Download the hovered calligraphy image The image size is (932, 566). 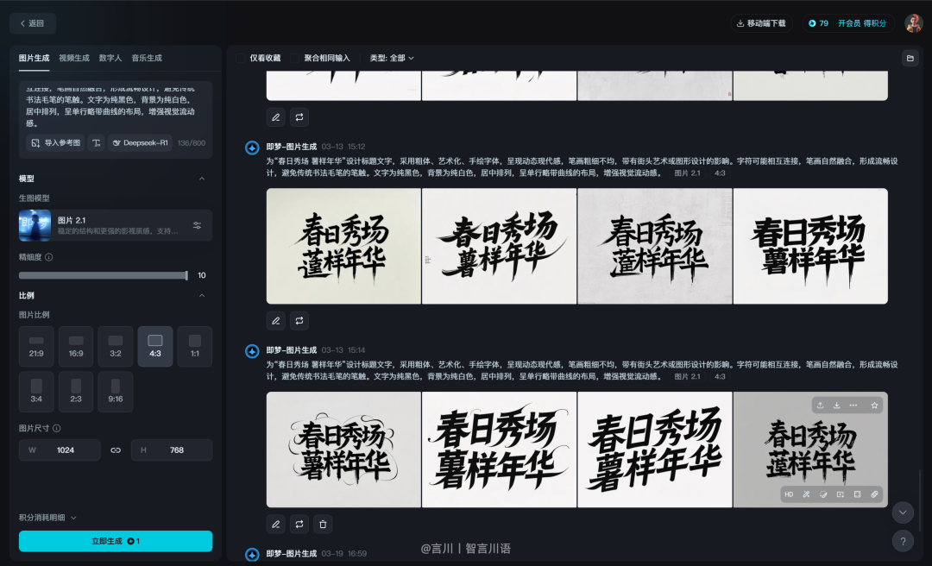tap(836, 405)
